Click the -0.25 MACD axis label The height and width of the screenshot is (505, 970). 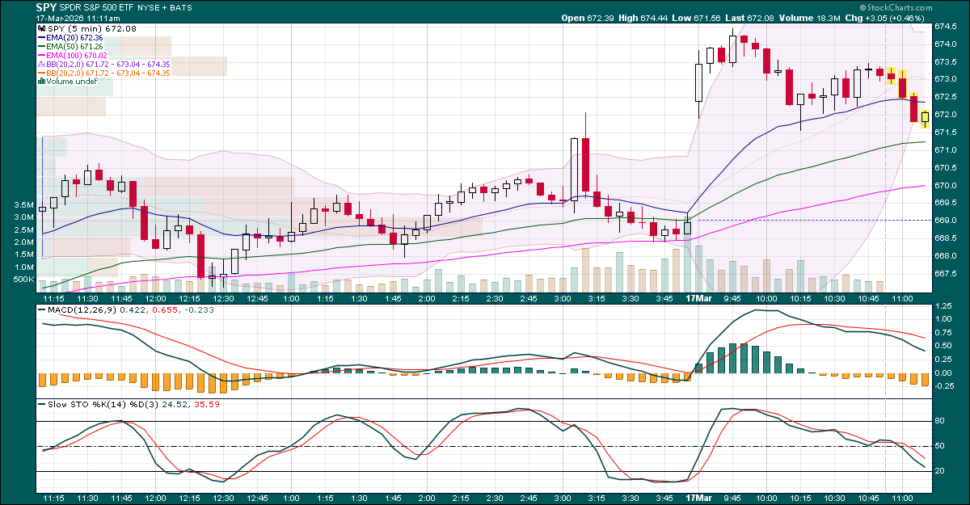[944, 385]
